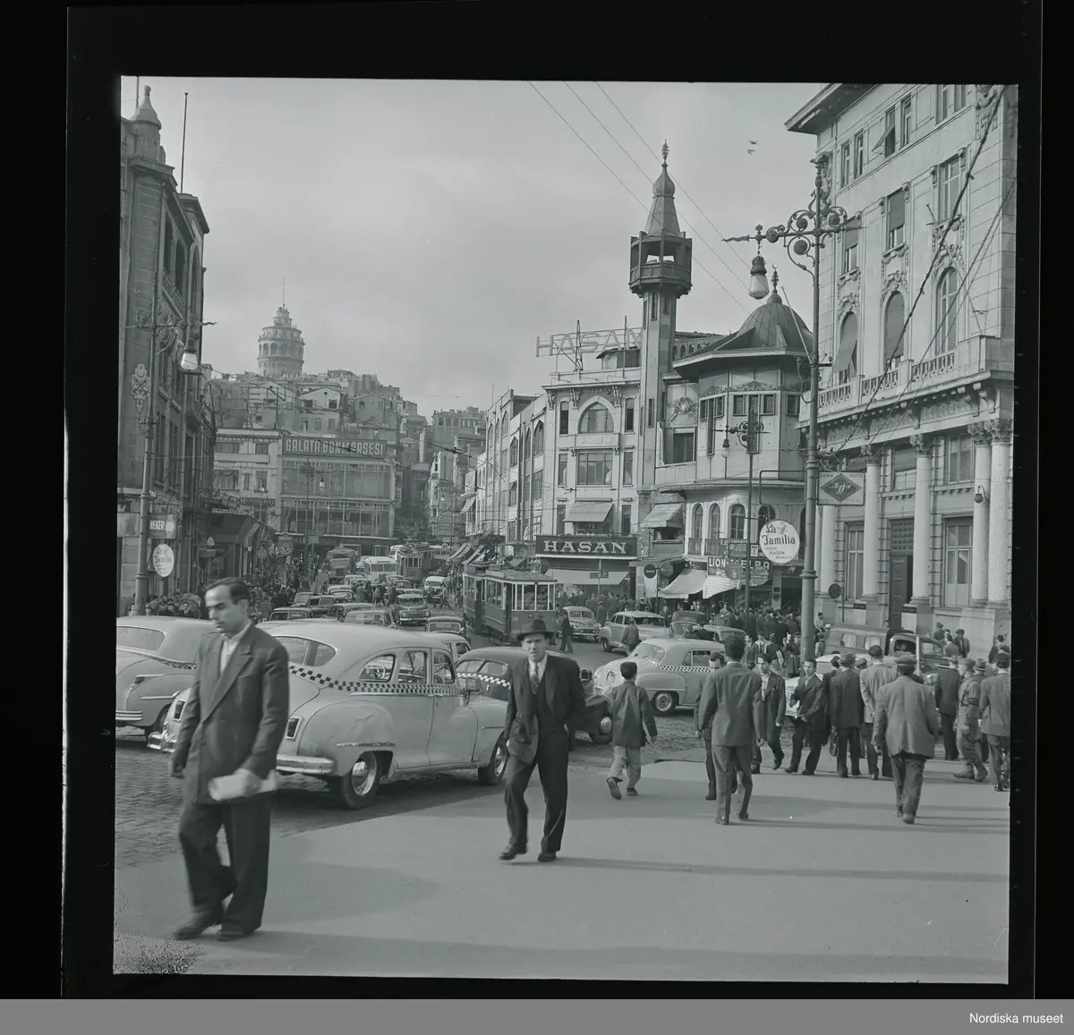Click the round sign on left lamp post
The width and height of the screenshot is (1074, 1035).
163,559
